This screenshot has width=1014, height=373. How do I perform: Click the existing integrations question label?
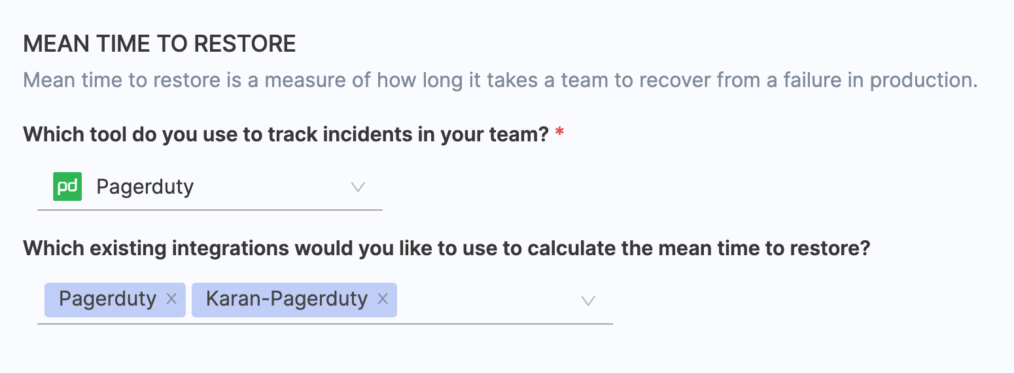[446, 249]
